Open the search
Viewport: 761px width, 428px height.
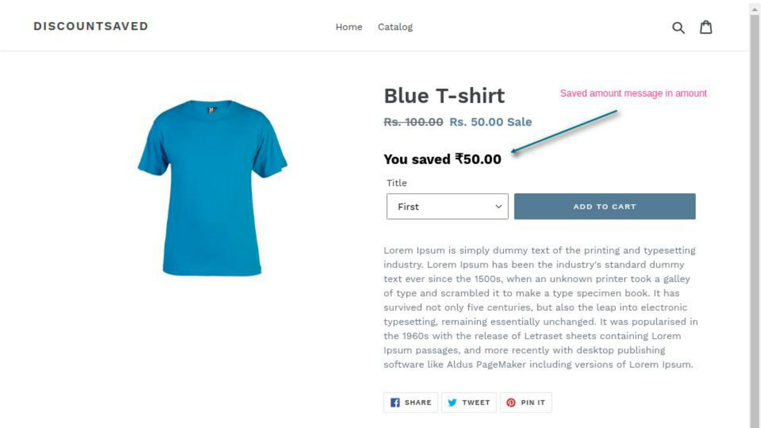click(678, 27)
